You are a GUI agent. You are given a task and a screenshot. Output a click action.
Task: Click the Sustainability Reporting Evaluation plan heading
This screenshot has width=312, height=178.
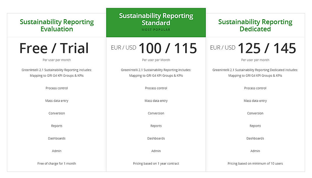pos(57,25)
